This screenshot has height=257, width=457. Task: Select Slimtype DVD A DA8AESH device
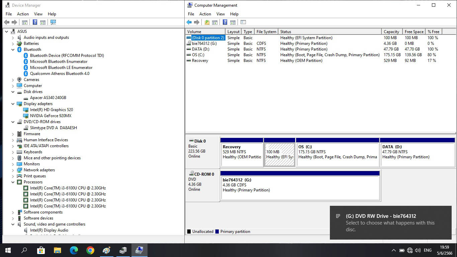54,128
